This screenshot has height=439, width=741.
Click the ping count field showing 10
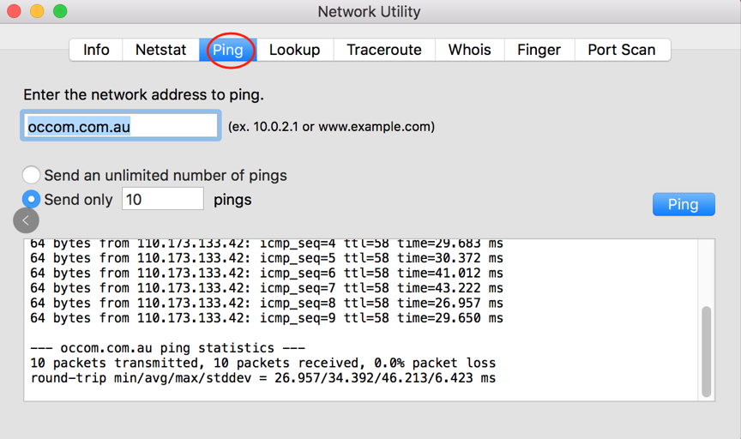[x=162, y=200]
